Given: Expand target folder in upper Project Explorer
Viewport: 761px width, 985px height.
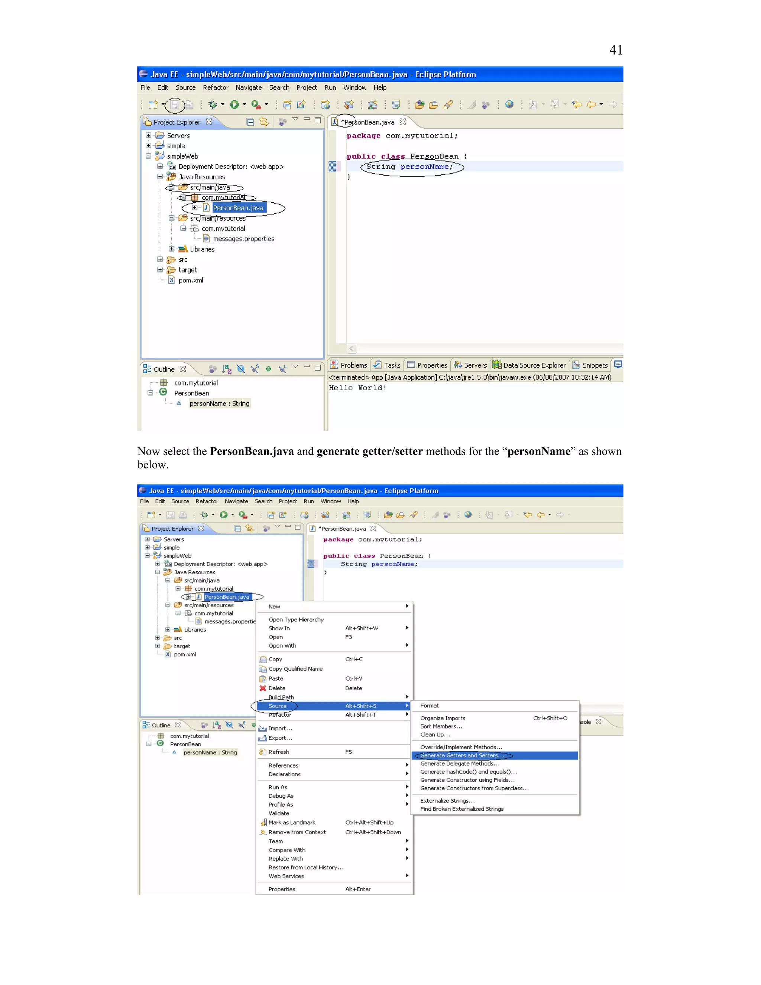Looking at the screenshot, I should tap(159, 270).
